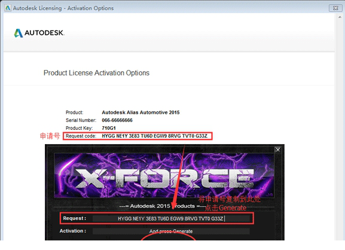The height and width of the screenshot is (250, 345).
Task: Click the Autodesk logo in header
Action: coord(39,33)
